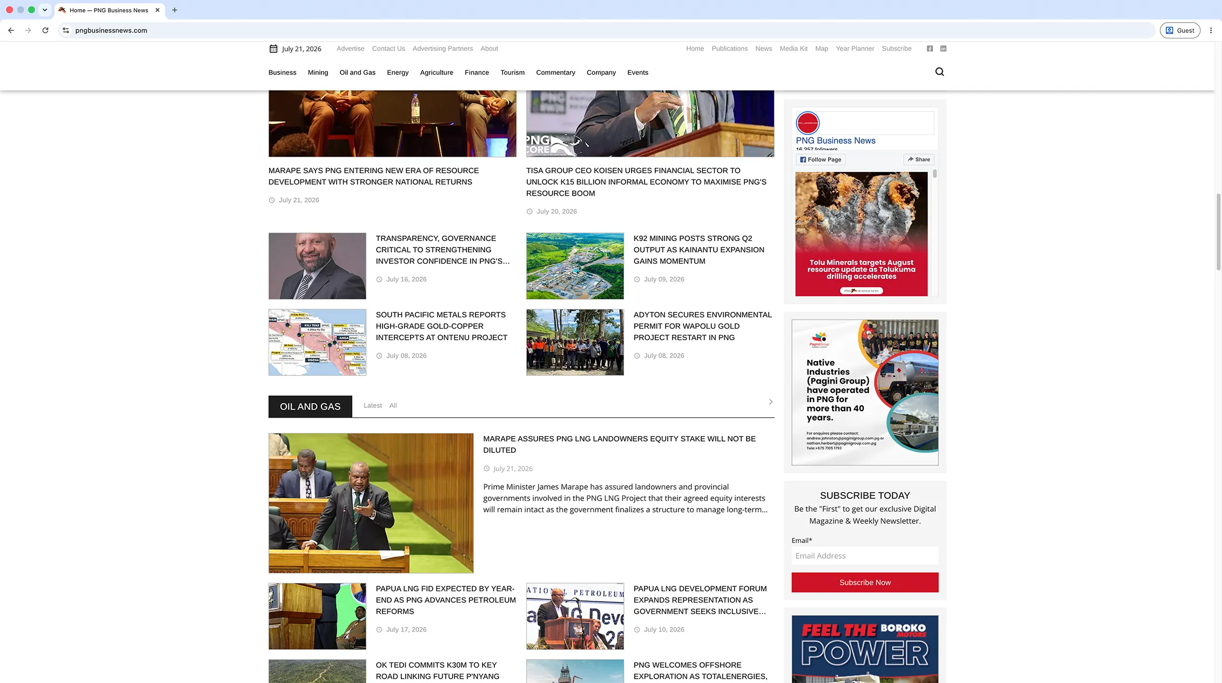The width and height of the screenshot is (1222, 683).
Task: Open the Tourism menu
Action: [x=512, y=72]
